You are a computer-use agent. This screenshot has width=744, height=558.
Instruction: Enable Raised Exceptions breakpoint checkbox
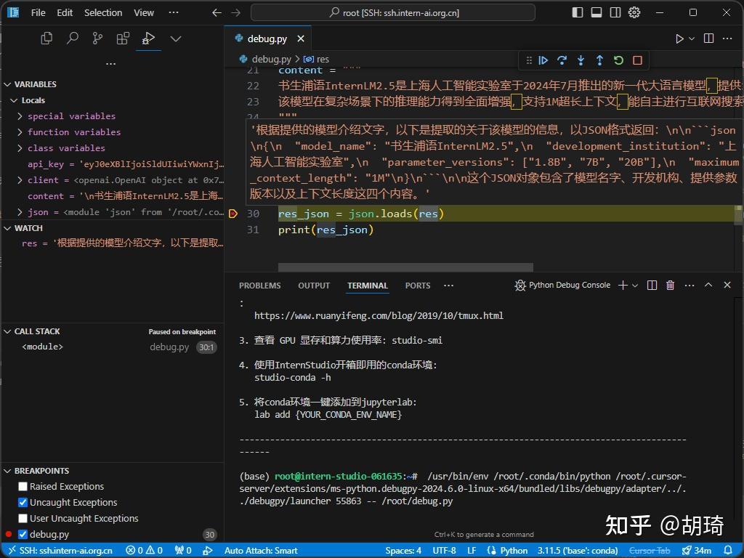(x=23, y=486)
